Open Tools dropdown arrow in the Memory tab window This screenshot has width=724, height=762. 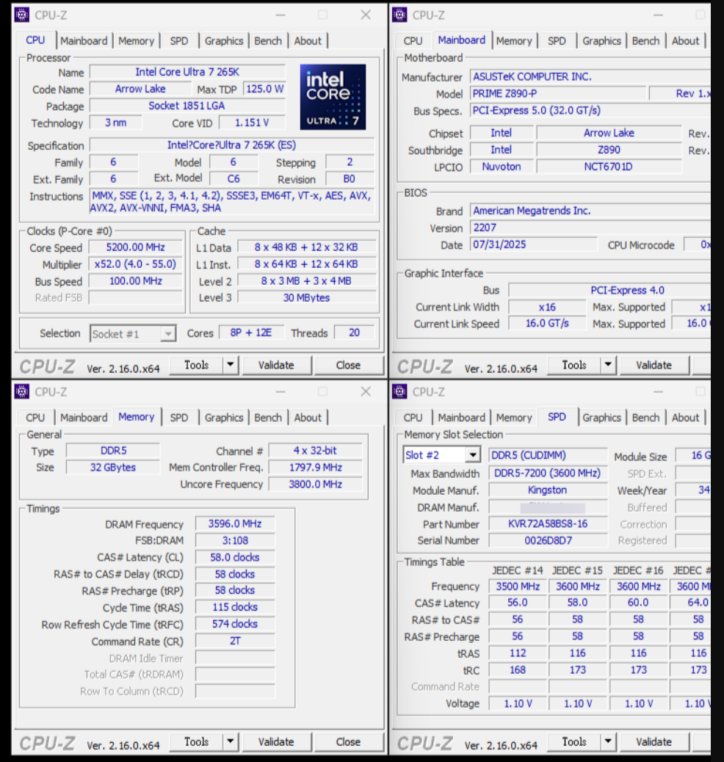[x=231, y=741]
